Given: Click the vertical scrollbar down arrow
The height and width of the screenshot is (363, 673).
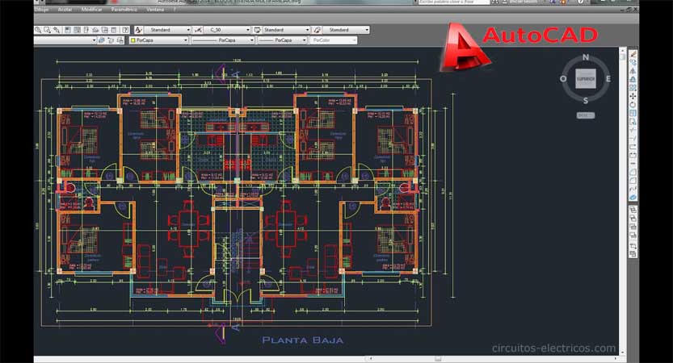Looking at the screenshot, I should 623,353.
